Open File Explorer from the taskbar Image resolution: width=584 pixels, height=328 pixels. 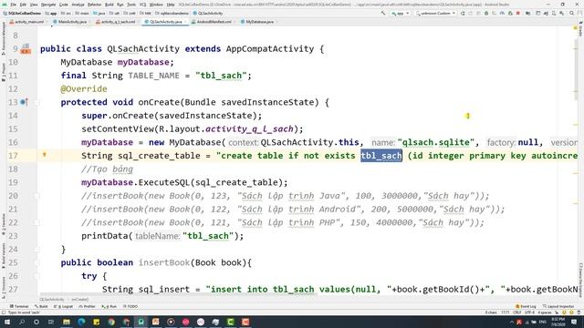tap(67, 322)
